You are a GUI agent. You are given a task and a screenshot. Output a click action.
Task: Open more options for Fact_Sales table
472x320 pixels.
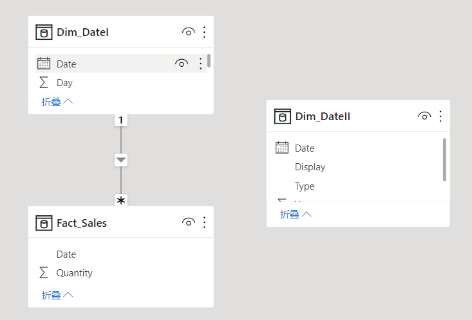pos(204,222)
